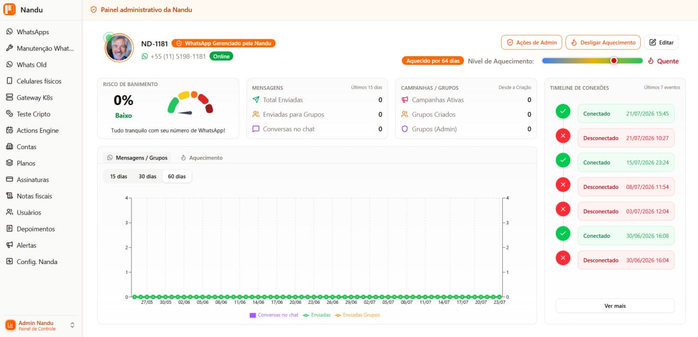This screenshot has width=698, height=337.
Task: Go to Contas via building icon
Action: pos(9,147)
